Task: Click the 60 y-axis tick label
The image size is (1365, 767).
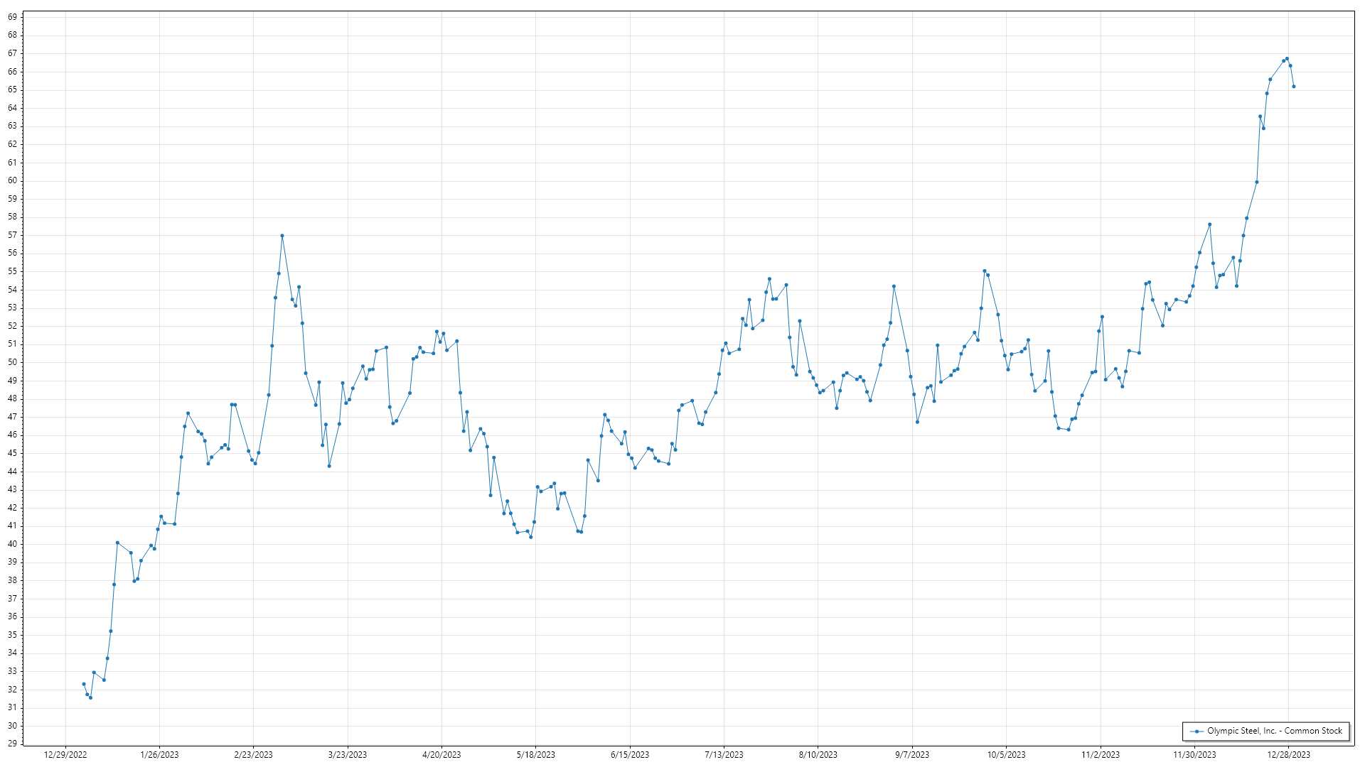Action: [x=13, y=180]
